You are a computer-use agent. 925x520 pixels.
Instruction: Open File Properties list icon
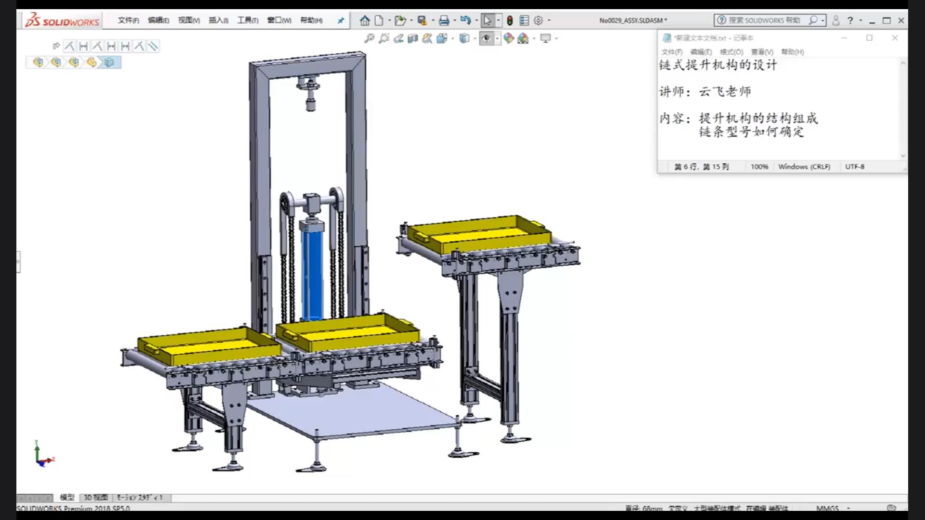pyautogui.click(x=524, y=20)
